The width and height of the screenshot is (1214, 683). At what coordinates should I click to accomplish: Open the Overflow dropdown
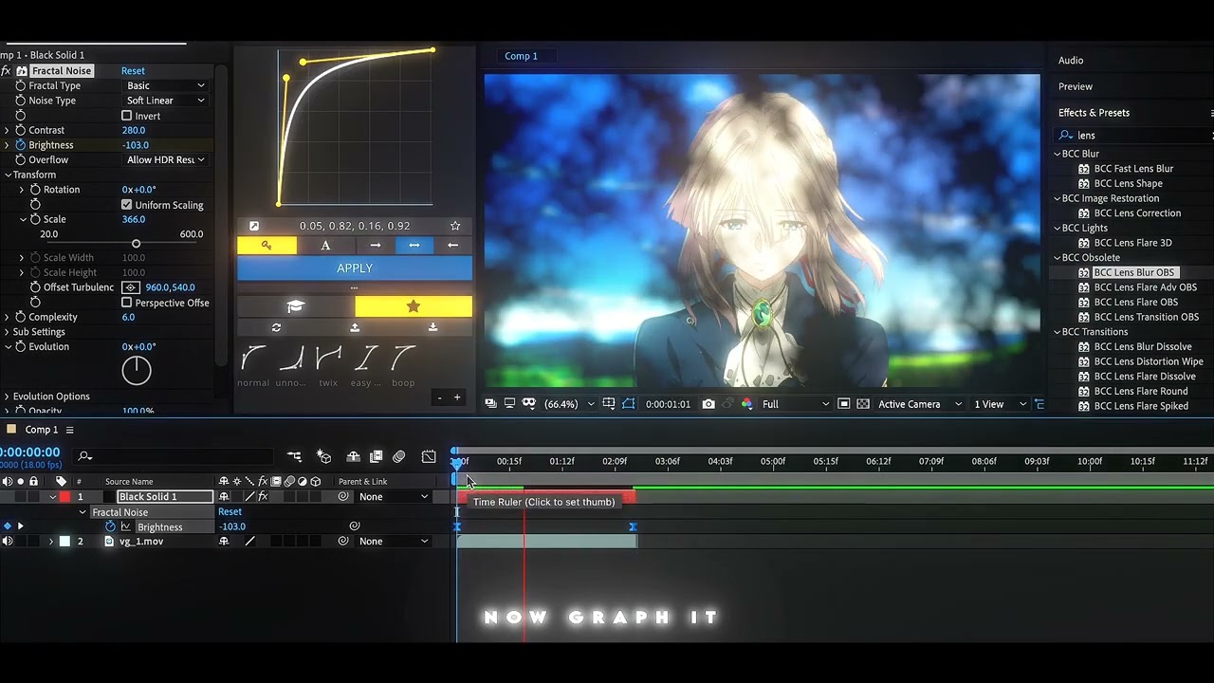click(x=165, y=160)
